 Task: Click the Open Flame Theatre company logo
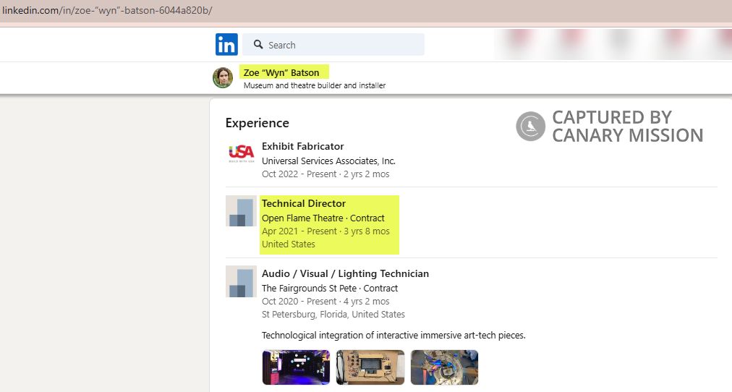pos(241,211)
